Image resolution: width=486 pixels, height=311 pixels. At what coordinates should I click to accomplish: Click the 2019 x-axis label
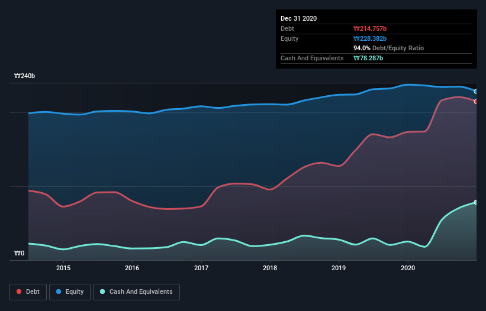[x=339, y=268]
